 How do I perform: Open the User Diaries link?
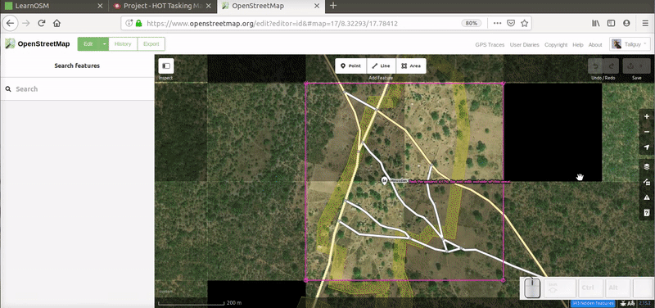(525, 45)
